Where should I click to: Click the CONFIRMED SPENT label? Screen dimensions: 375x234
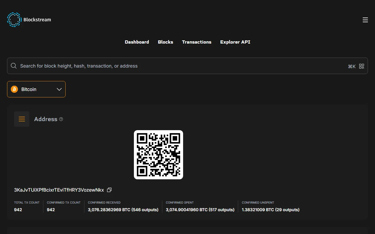180,202
